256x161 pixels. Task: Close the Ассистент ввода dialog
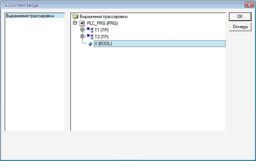point(249,5)
